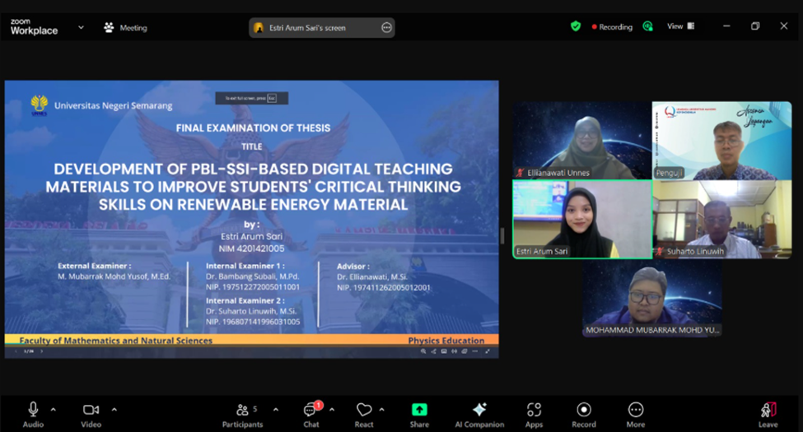Viewport: 803px width, 432px height.
Task: Expand audio settings arrow beside microphone
Action: [x=54, y=410]
